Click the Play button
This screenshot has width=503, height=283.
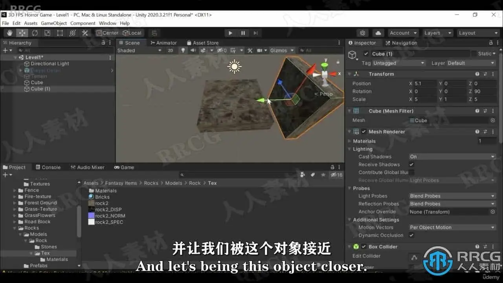click(230, 33)
